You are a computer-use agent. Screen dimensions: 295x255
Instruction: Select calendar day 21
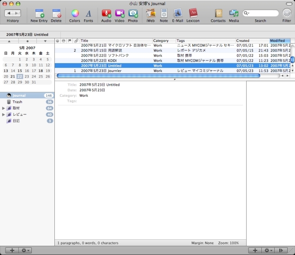pyautogui.click(x=12, y=77)
